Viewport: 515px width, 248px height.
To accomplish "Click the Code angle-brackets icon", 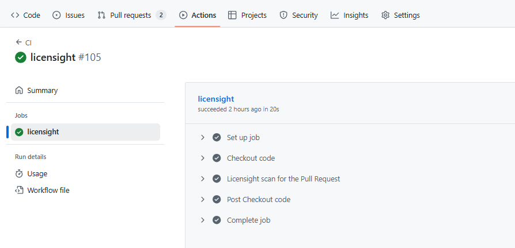I will click(15, 15).
